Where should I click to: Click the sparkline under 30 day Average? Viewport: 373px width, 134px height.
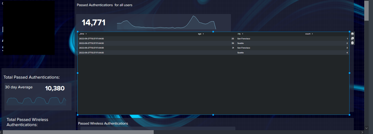36,101
